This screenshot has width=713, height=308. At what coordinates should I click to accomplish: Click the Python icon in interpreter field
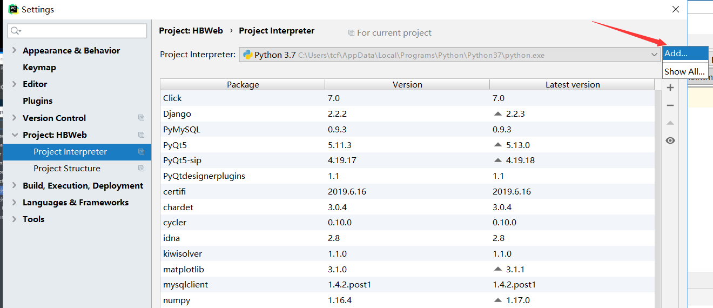248,55
